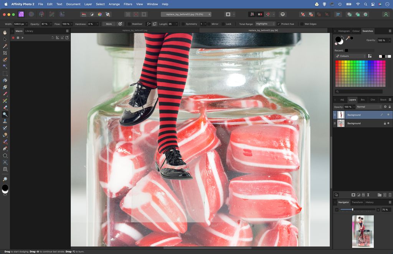The height and width of the screenshot is (254, 393).
Task: Uncheck the Protect hue checkbox
Action: [x=279, y=24]
